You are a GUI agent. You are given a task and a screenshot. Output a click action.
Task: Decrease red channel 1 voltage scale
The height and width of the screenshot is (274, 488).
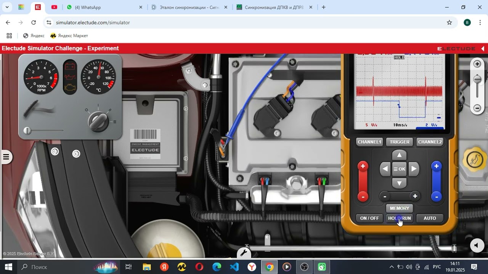click(363, 197)
